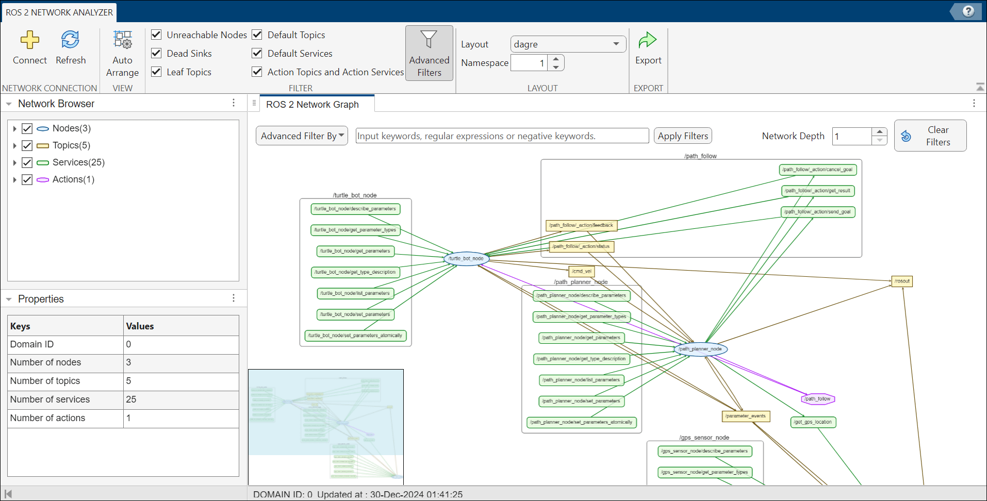Image resolution: width=987 pixels, height=501 pixels.
Task: Increase the Network Depth value
Action: 880,132
